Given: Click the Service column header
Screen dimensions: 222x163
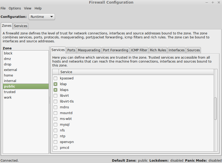Looking at the screenshot, I should point(136,72).
